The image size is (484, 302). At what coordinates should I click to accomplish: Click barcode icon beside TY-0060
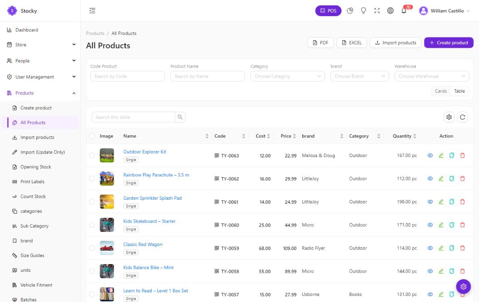[x=217, y=225]
